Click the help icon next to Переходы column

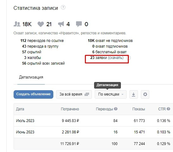click(116, 109)
